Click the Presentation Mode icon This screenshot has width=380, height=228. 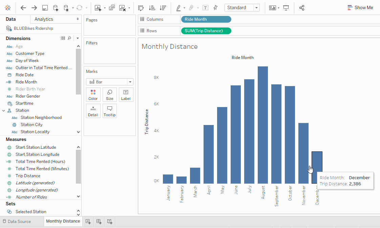[286, 8]
